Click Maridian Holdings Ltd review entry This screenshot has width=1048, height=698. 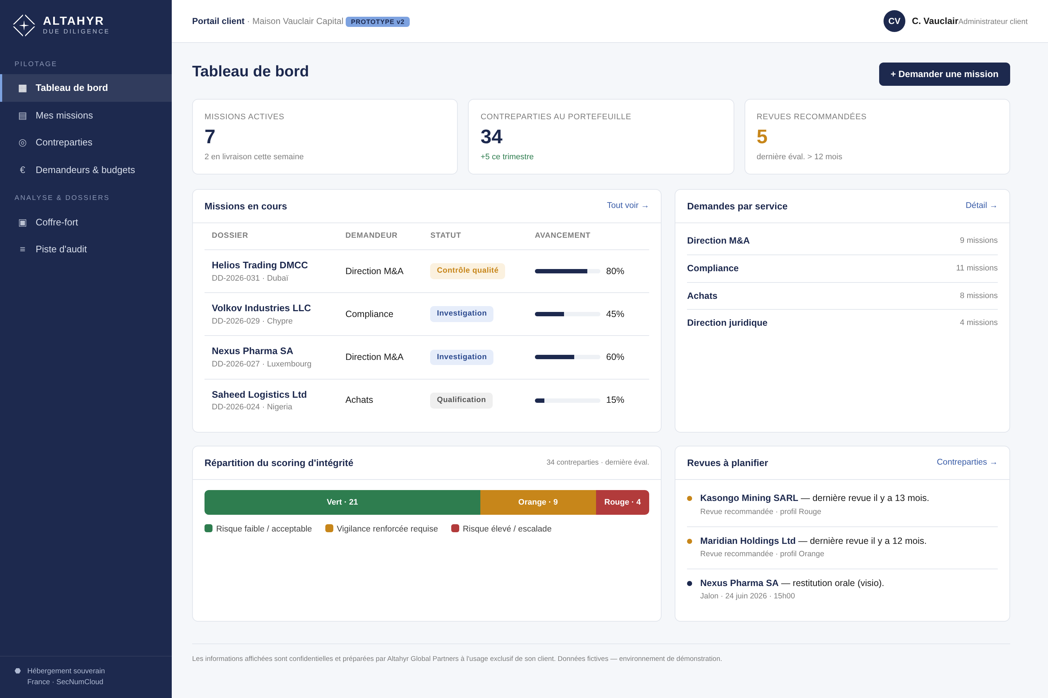[842, 547]
